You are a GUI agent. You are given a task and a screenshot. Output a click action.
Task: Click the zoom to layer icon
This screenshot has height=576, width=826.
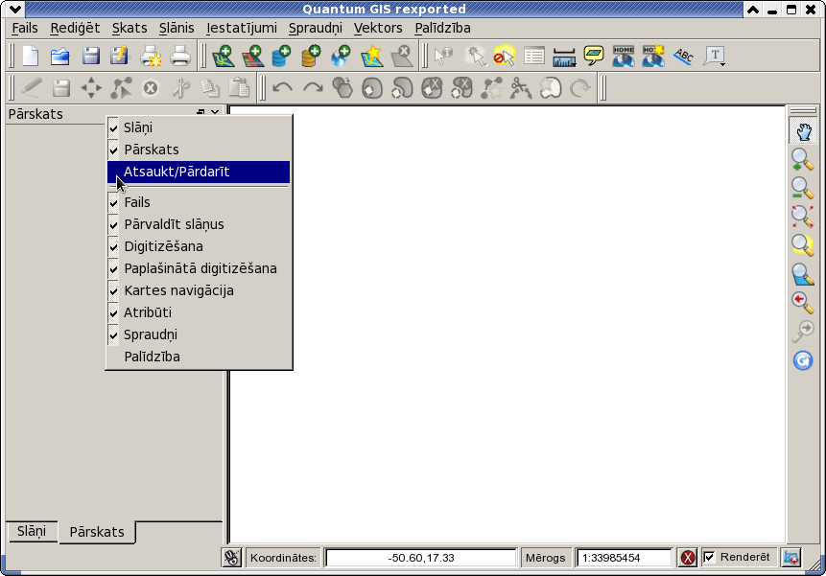coord(802,274)
